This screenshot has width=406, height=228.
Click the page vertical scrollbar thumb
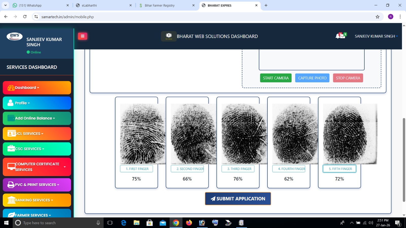pos(404,160)
